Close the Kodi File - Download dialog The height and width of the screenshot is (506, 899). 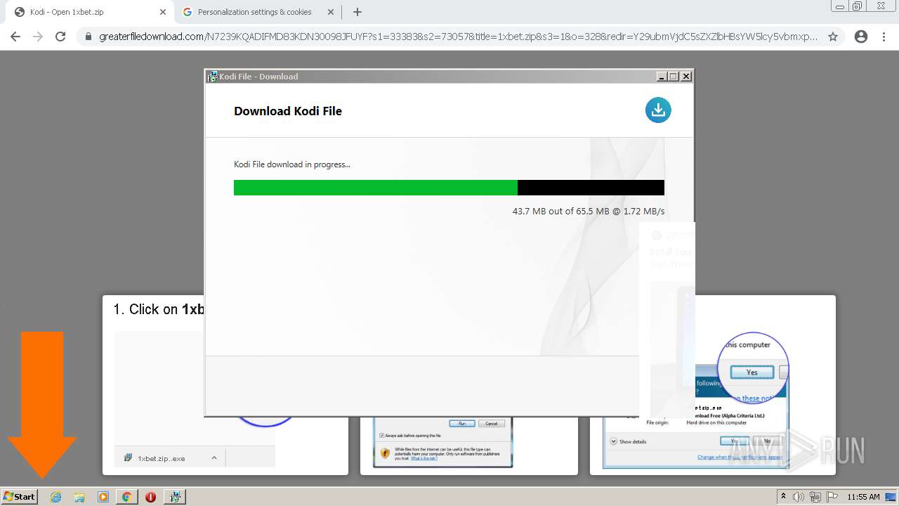[686, 76]
